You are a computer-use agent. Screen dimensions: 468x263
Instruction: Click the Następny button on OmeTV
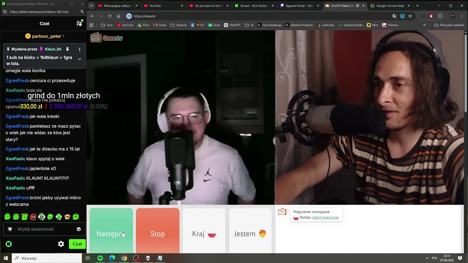[x=111, y=231]
